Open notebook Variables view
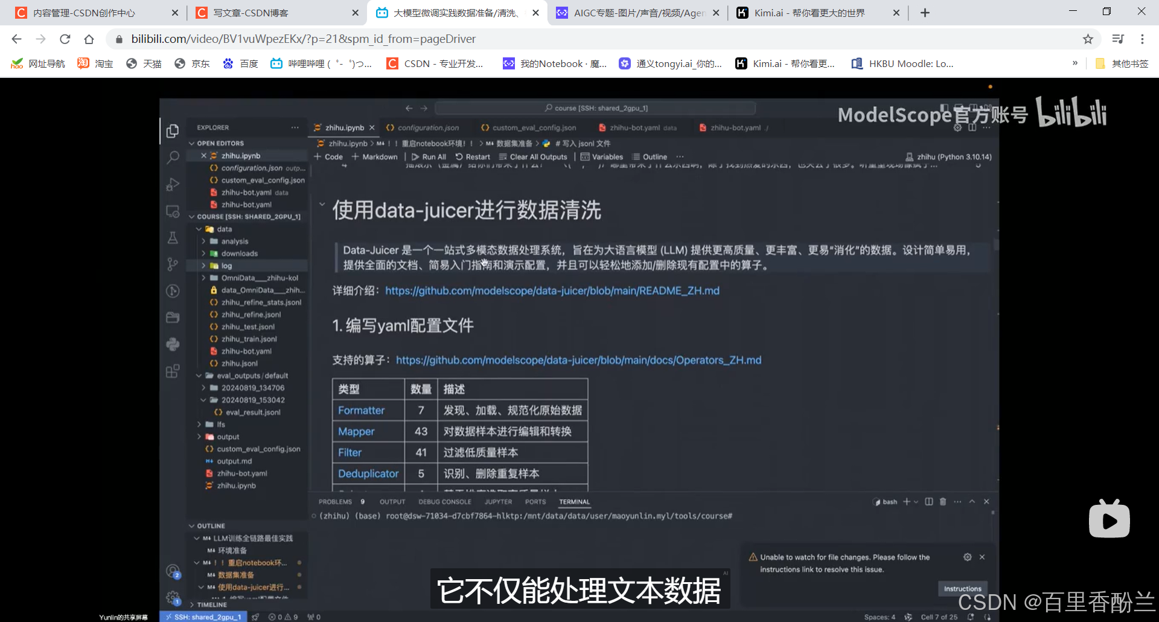This screenshot has width=1159, height=622. tap(602, 156)
